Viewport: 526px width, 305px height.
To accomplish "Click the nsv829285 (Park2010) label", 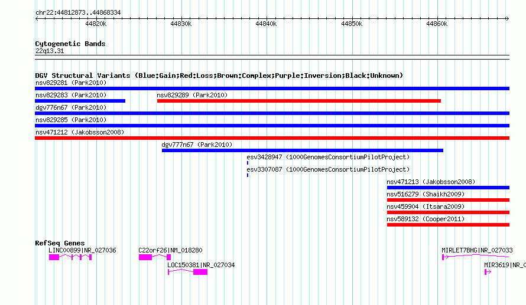I will pyautogui.click(x=71, y=120).
